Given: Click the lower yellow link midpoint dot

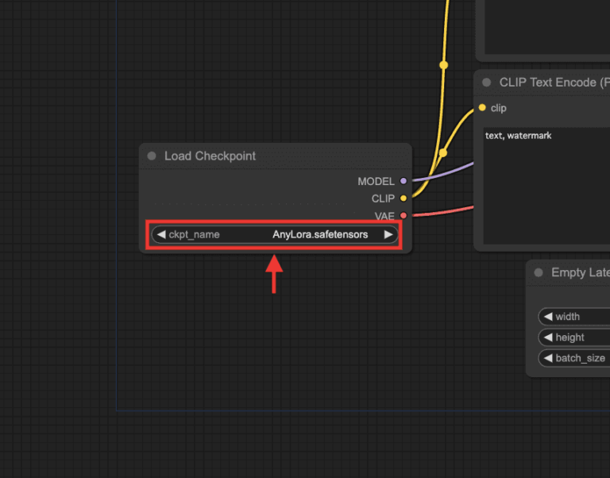Looking at the screenshot, I should [x=442, y=152].
